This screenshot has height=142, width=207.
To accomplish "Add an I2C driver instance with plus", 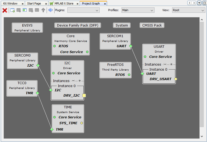I will (x=80, y=81).
